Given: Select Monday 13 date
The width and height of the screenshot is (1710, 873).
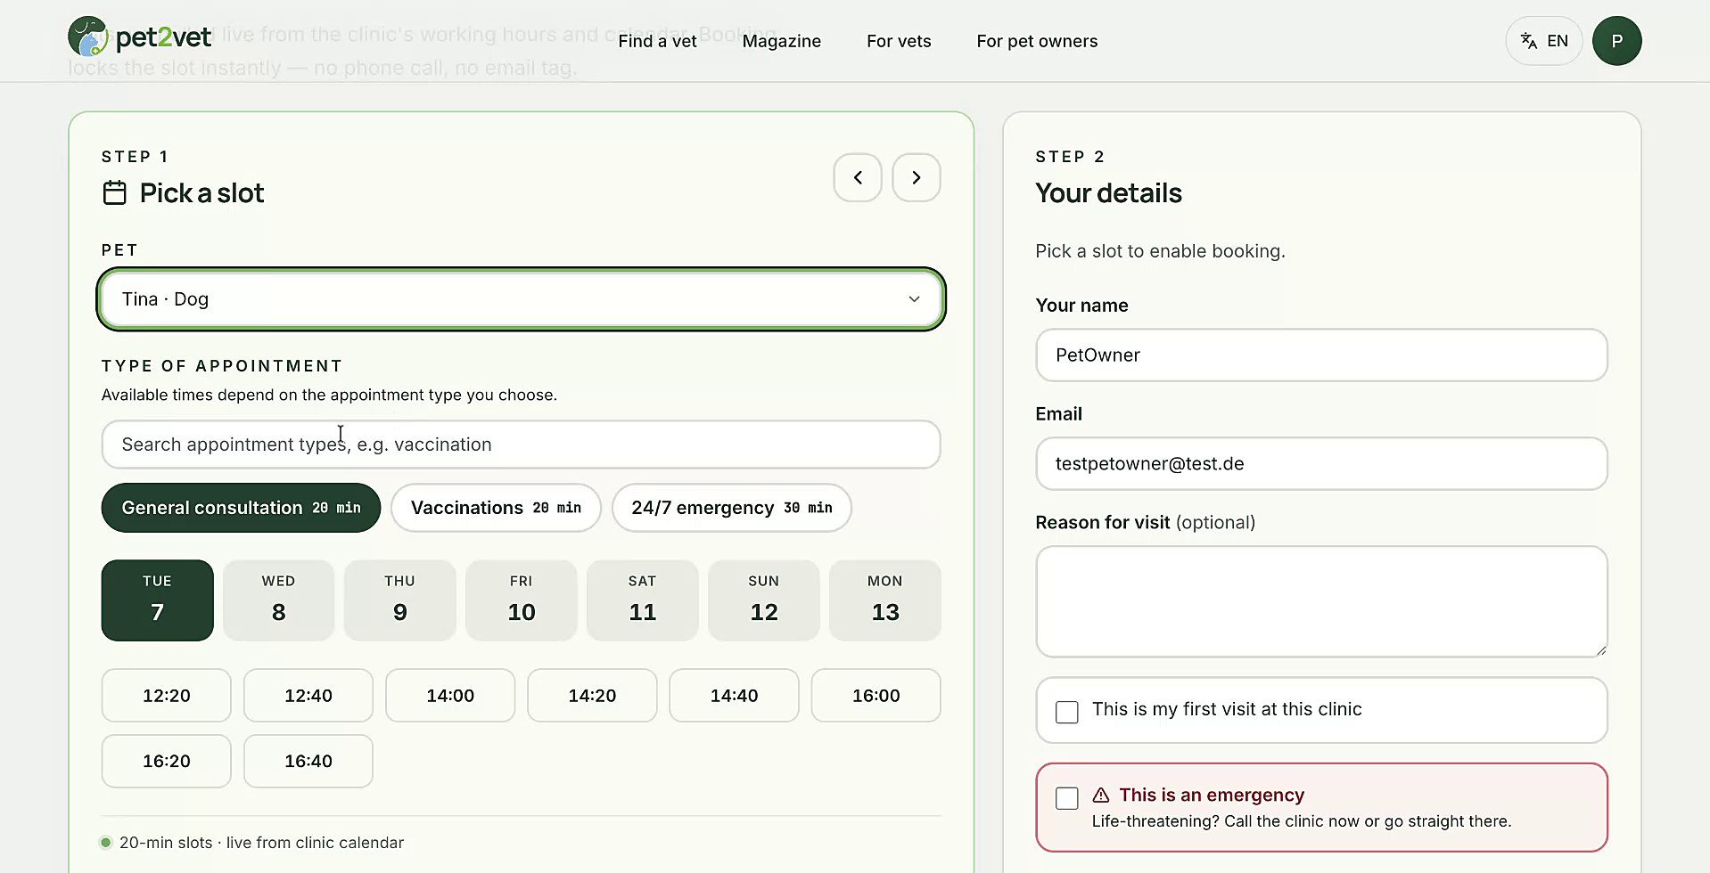Looking at the screenshot, I should (x=885, y=600).
